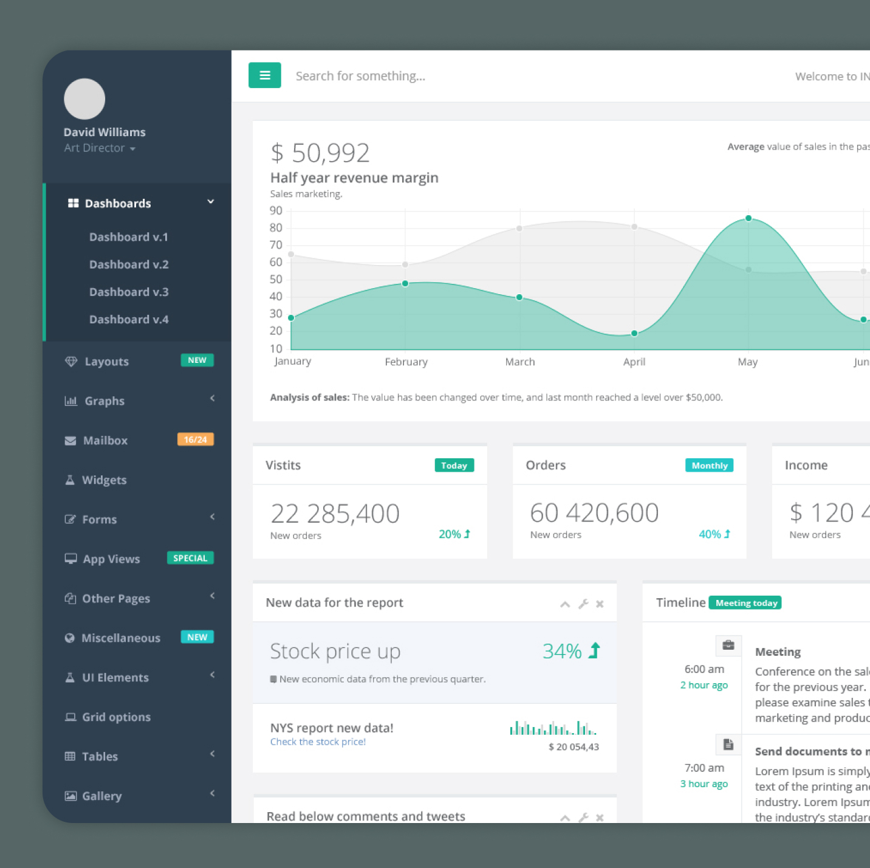This screenshot has height=868, width=870.
Task: Close the New data for the report panel
Action: (x=600, y=604)
